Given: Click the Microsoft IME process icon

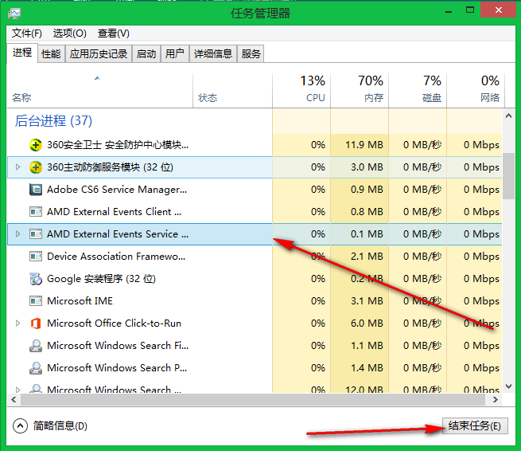Looking at the screenshot, I should [x=36, y=301].
